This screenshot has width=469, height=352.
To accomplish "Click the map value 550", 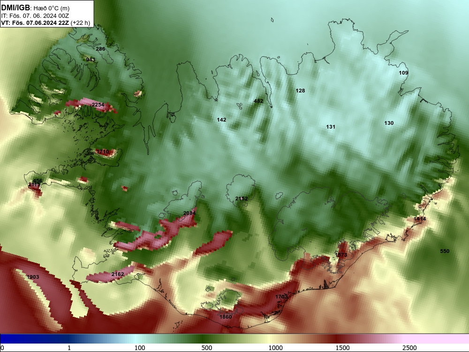I will [445, 251].
